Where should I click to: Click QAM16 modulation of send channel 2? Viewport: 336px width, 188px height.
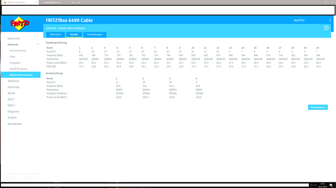coord(146,90)
